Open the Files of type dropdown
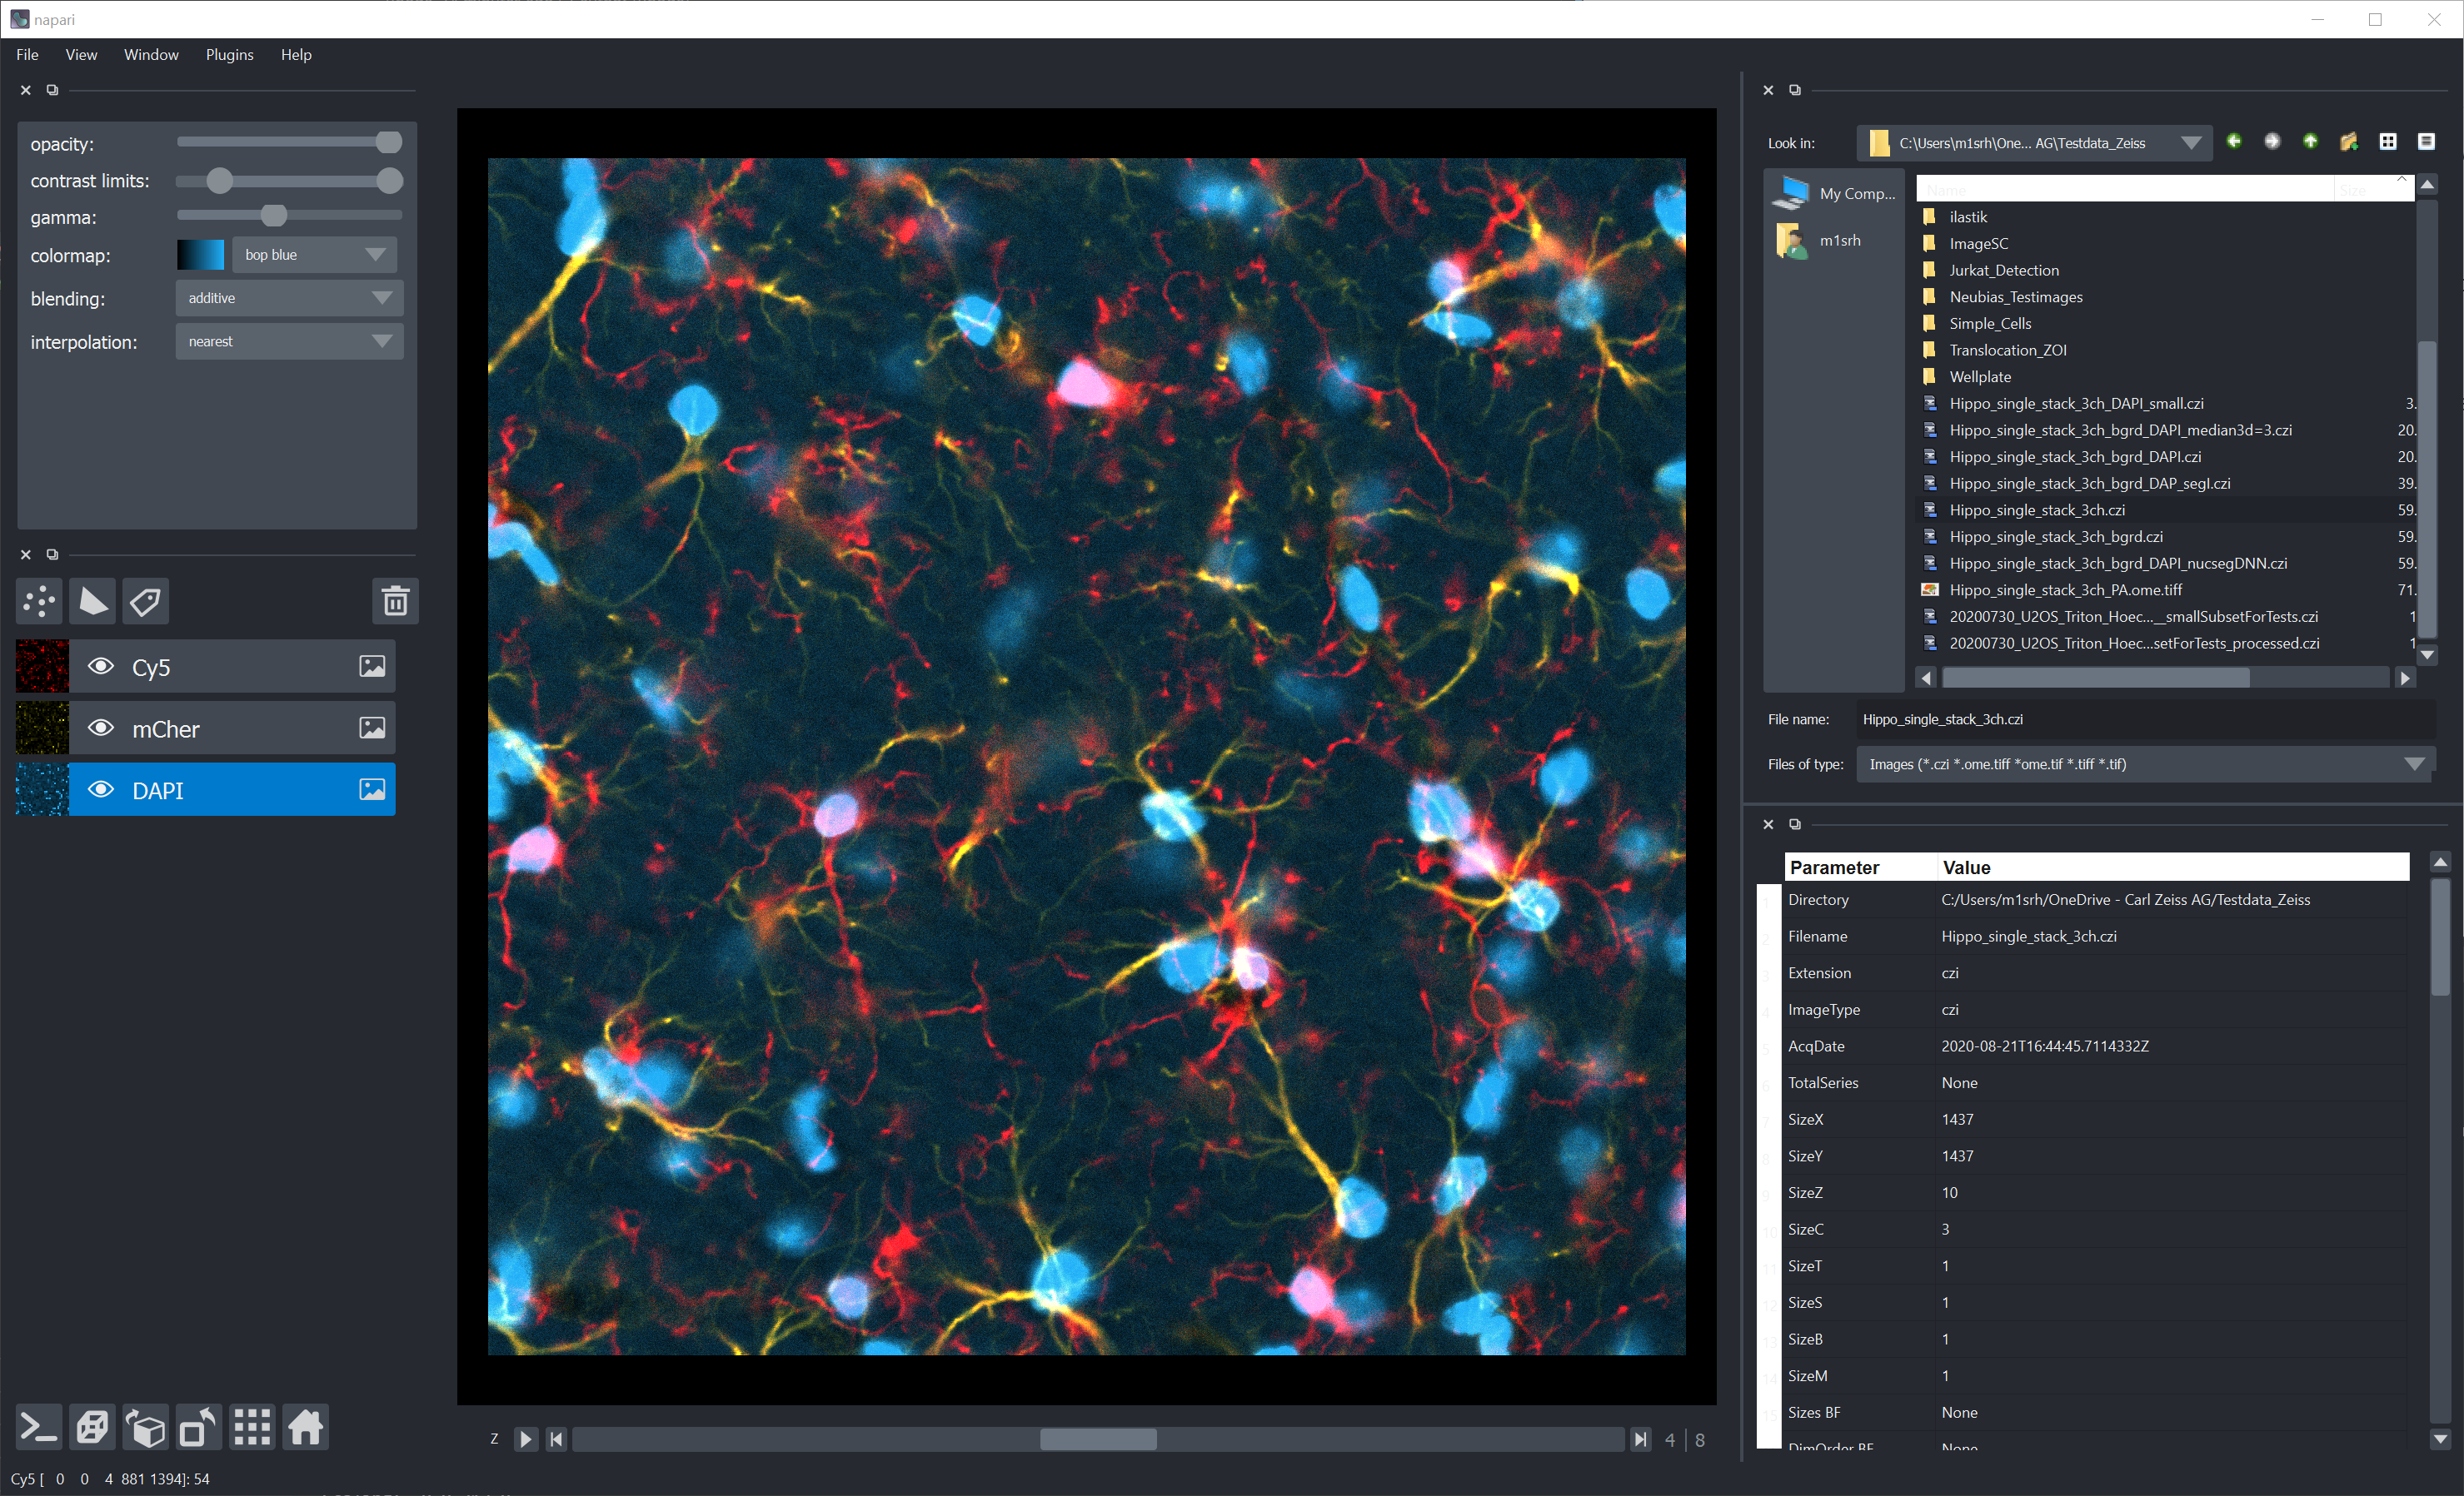Image resolution: width=2464 pixels, height=1496 pixels. pos(2144,764)
